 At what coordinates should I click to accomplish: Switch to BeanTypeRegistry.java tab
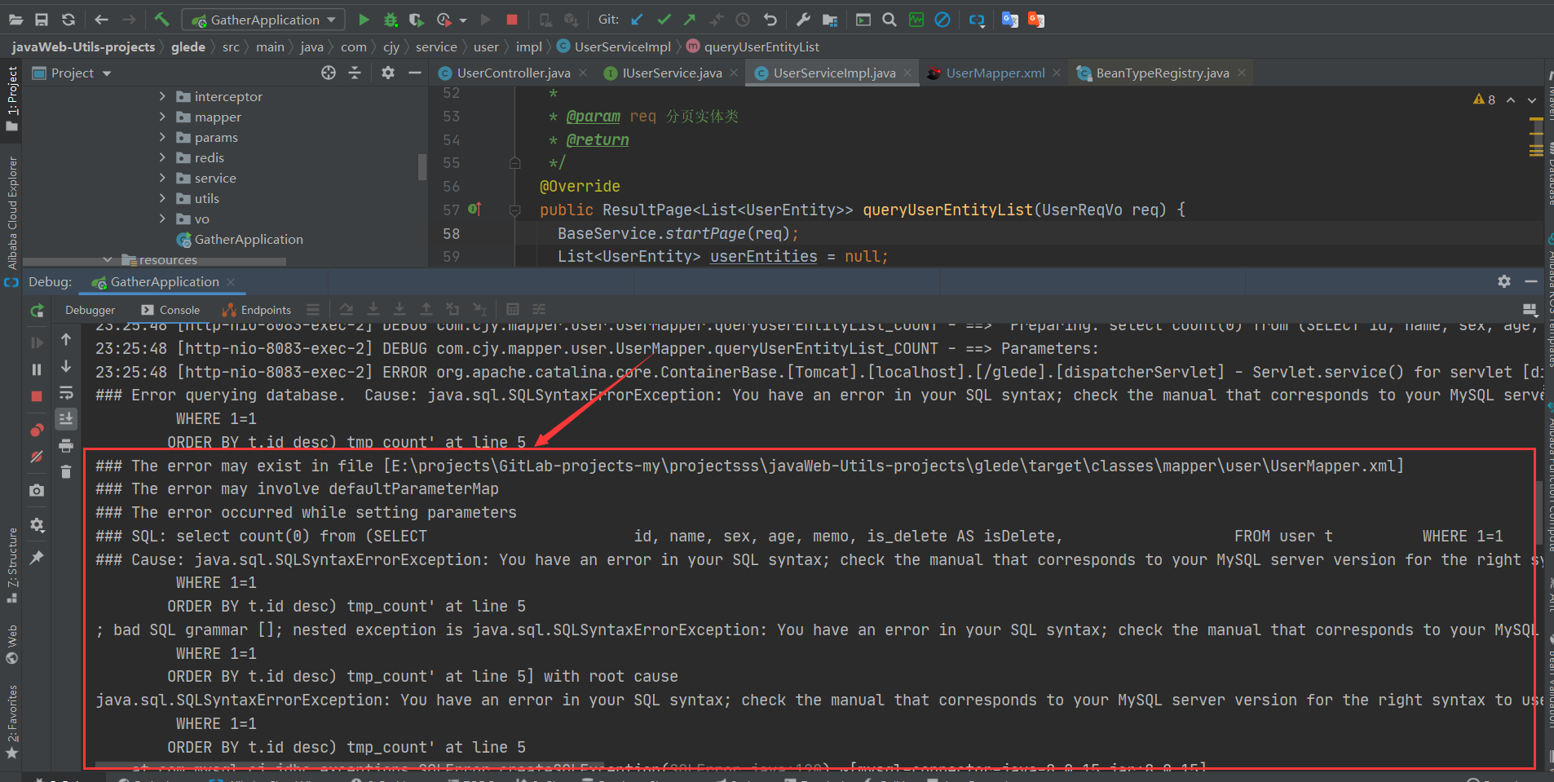[1162, 73]
